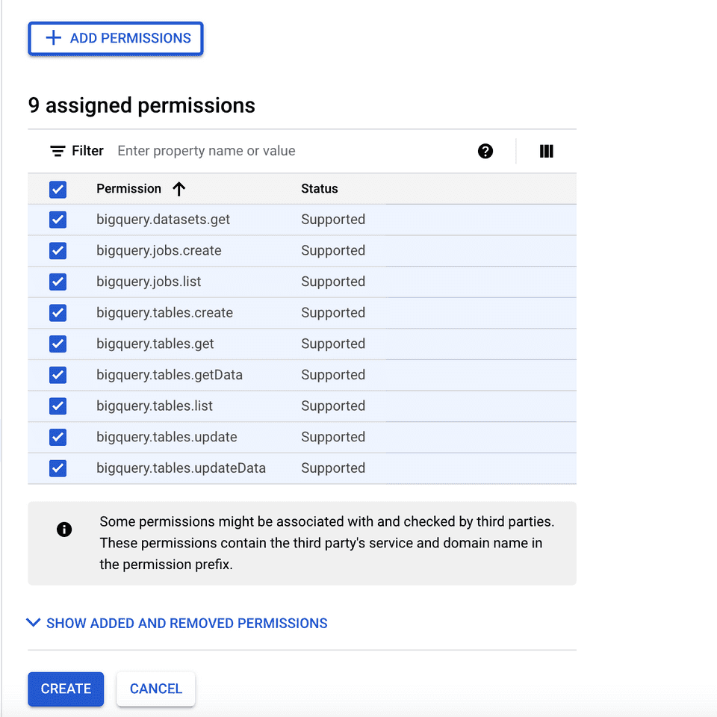
Task: Sort by the Permission column header
Action: point(128,189)
